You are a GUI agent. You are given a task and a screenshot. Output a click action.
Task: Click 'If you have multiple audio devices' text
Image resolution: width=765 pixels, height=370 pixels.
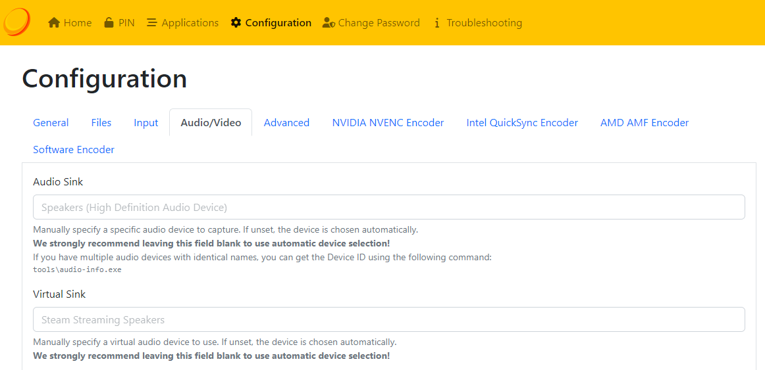[263, 257]
